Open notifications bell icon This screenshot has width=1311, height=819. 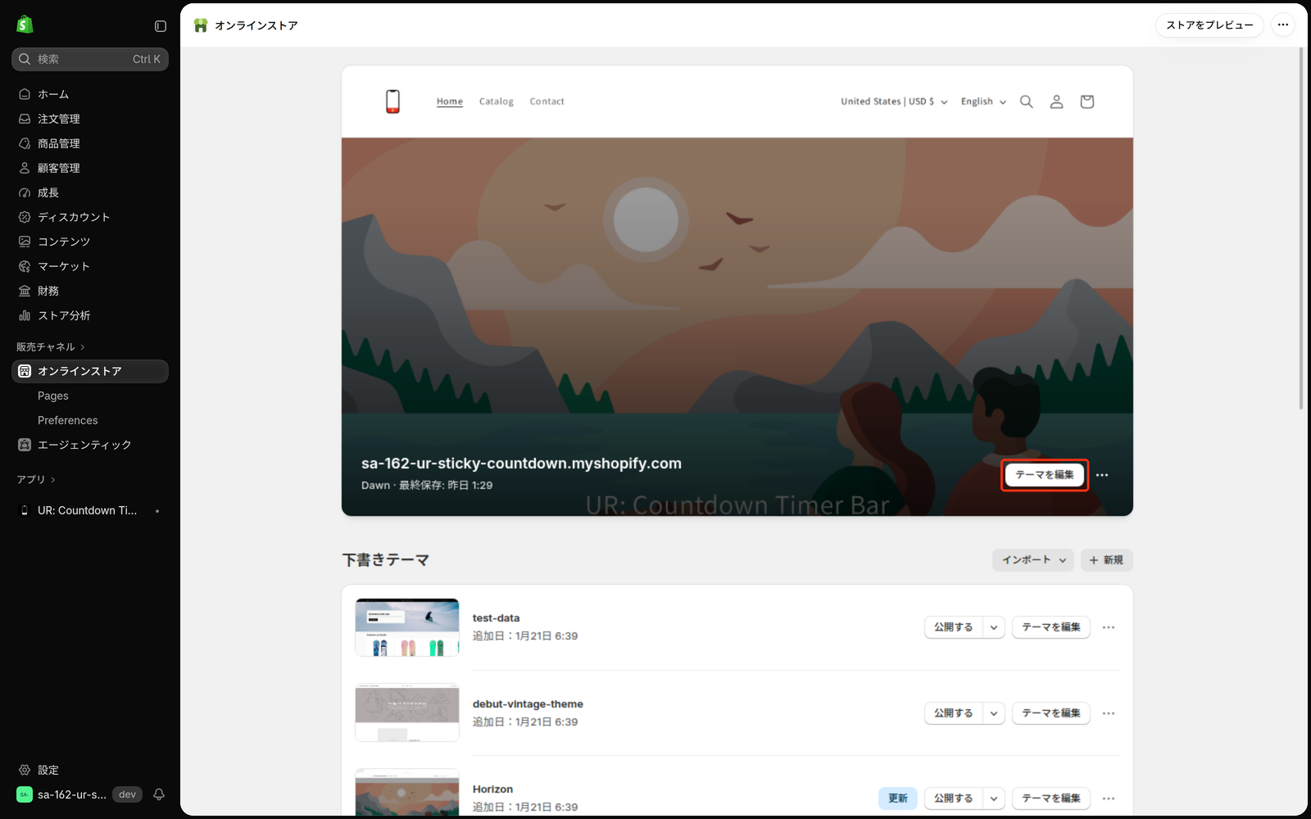[159, 794]
